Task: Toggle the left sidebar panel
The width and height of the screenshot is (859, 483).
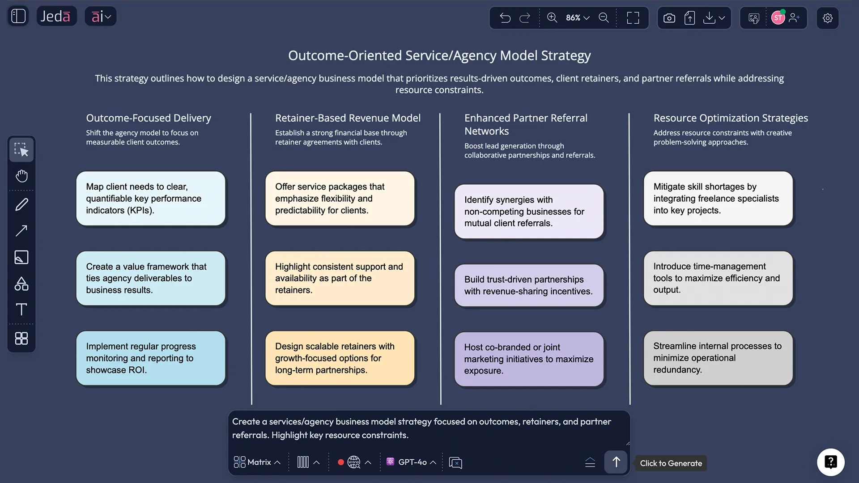Action: coord(18,16)
